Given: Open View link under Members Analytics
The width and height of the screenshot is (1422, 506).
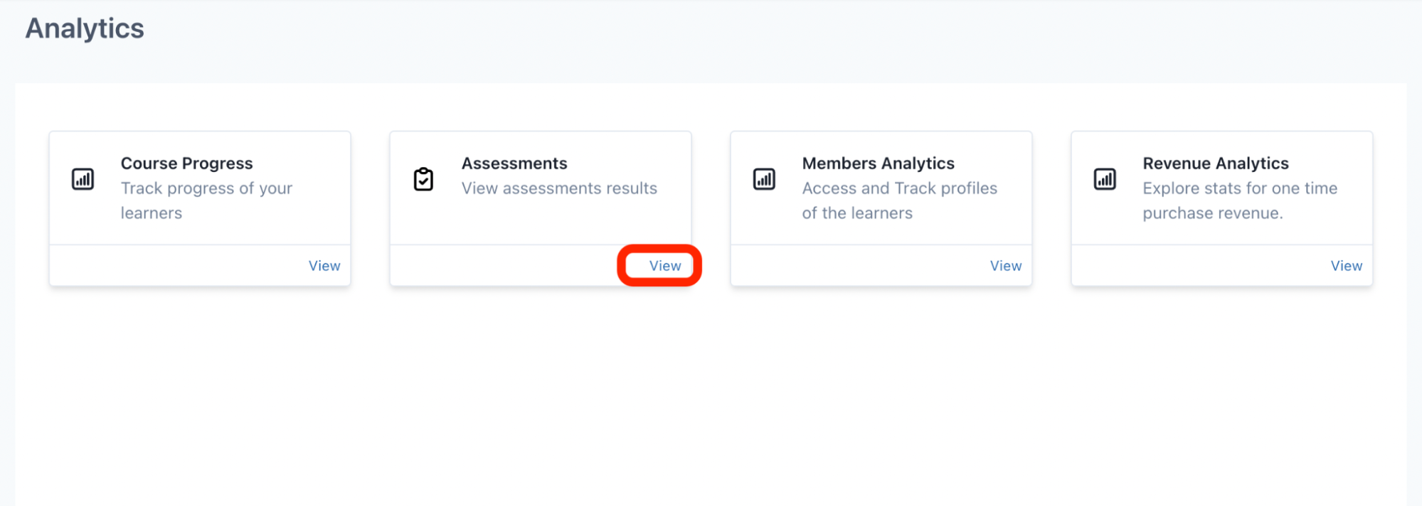Looking at the screenshot, I should pyautogui.click(x=1005, y=266).
